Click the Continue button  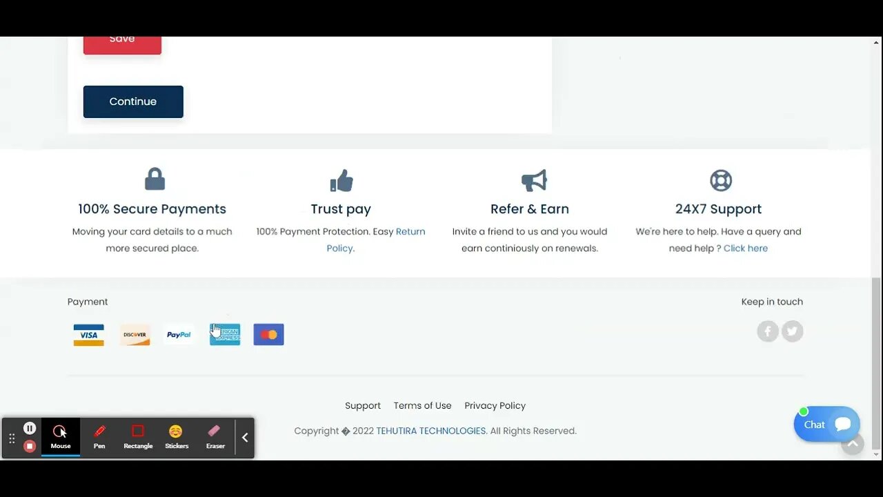point(133,101)
